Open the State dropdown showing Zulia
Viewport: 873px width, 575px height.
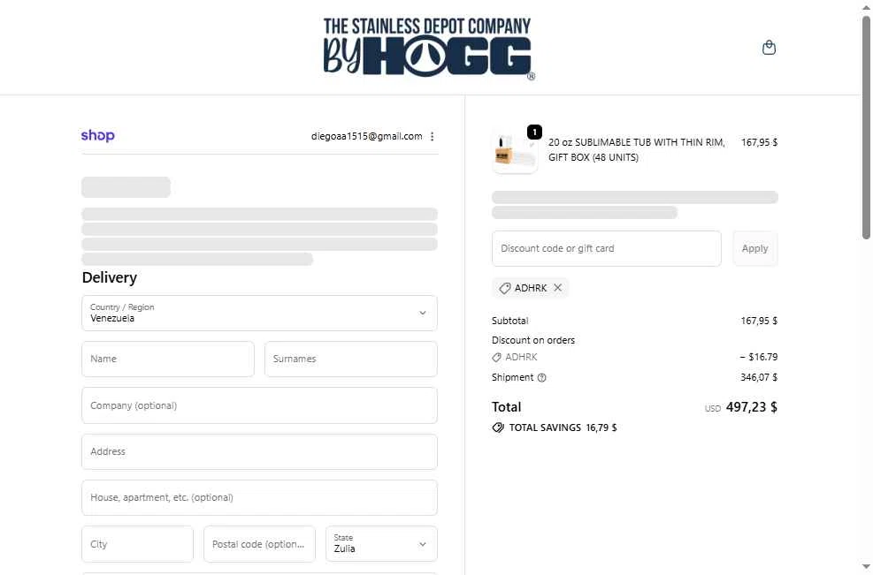tap(381, 543)
